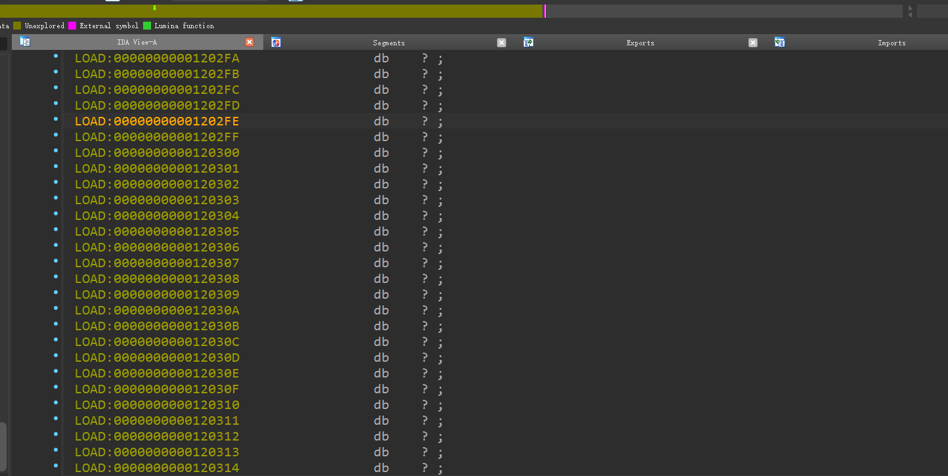Click the olive unexplored navigation band
948x476 pixels.
(272, 11)
